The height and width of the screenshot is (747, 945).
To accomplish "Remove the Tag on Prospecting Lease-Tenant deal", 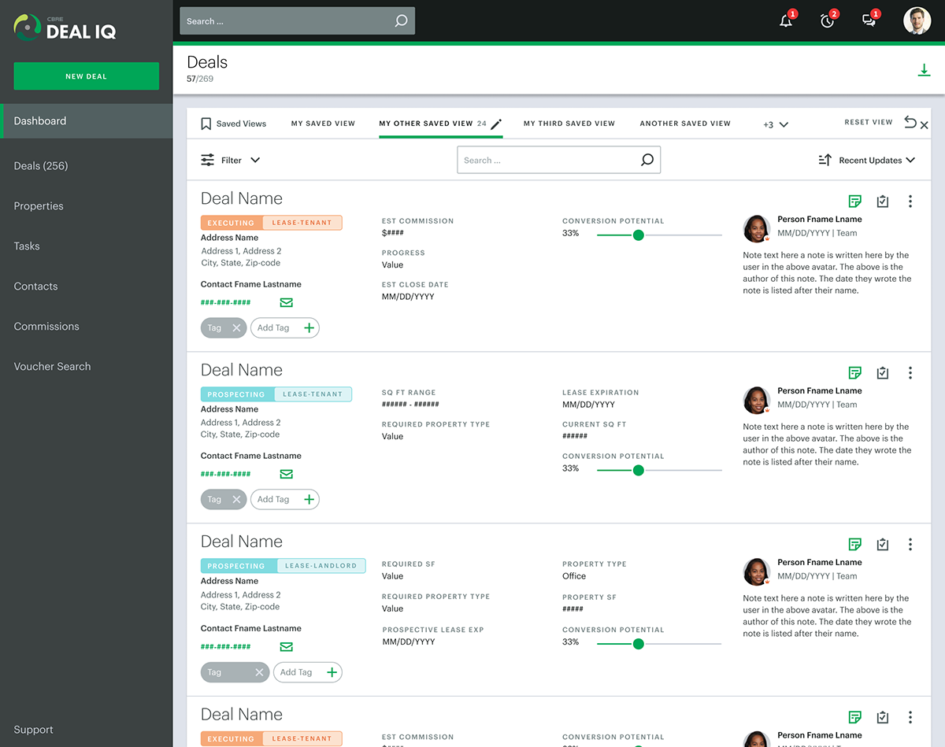I will [236, 500].
